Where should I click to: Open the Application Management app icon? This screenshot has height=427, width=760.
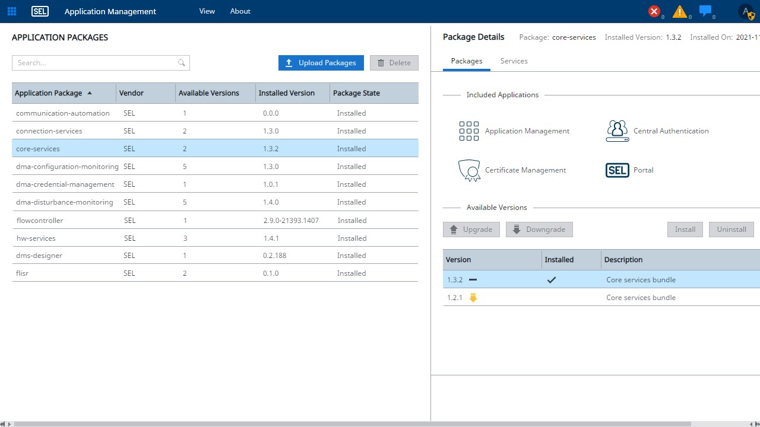(469, 131)
